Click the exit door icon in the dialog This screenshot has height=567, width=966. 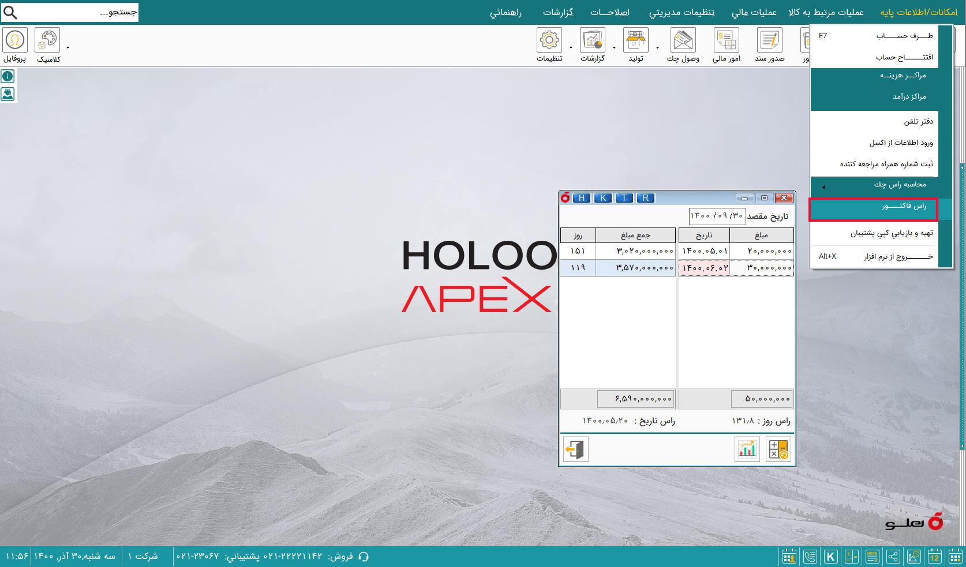[x=575, y=449]
